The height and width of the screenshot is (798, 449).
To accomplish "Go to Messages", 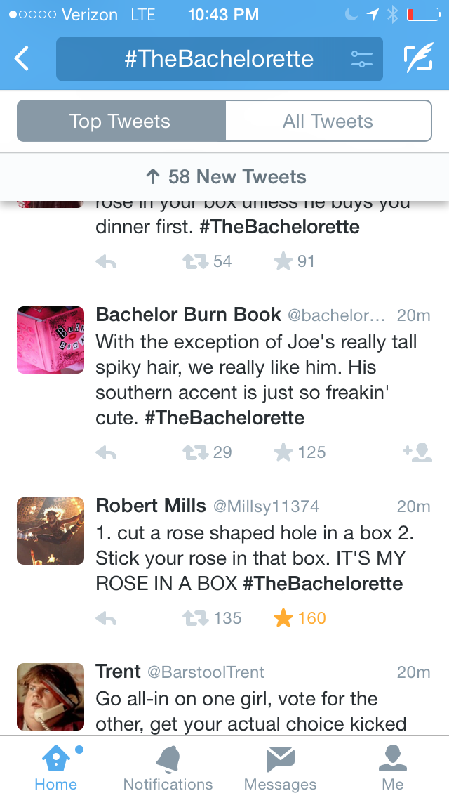I will (x=280, y=767).
